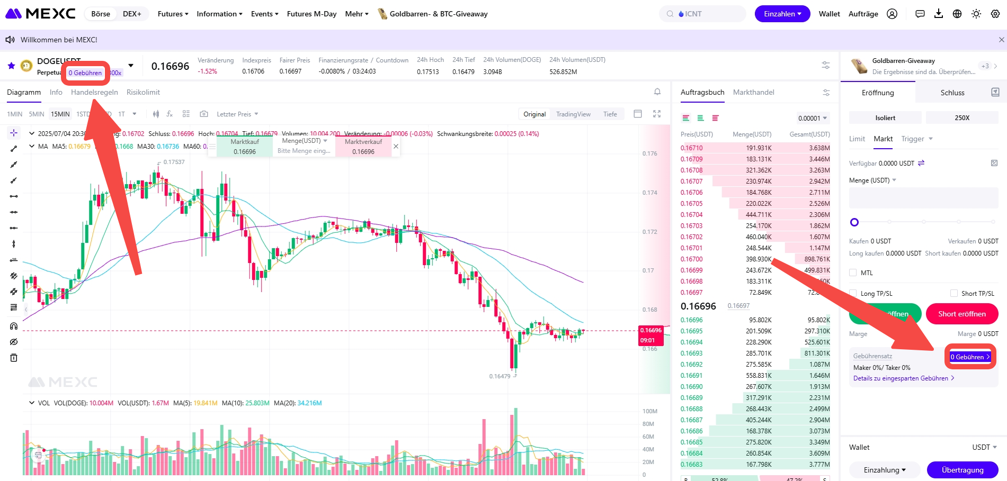Open the Trigger order type dropdown

click(x=916, y=139)
